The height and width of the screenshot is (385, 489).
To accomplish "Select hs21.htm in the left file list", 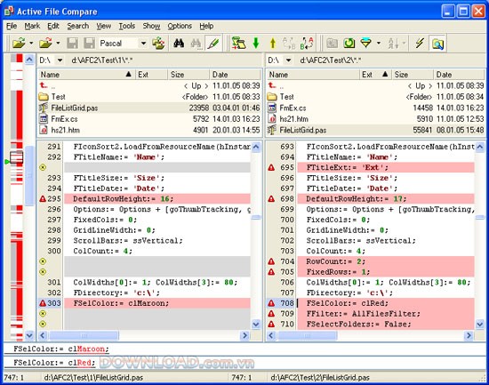I will [149, 130].
